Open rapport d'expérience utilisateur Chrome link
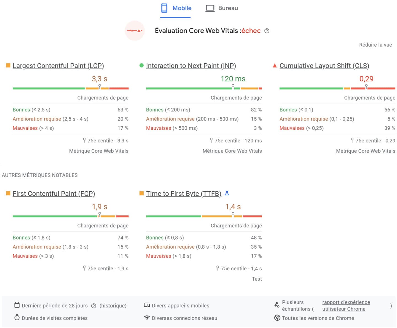397x328 pixels. coord(346,306)
